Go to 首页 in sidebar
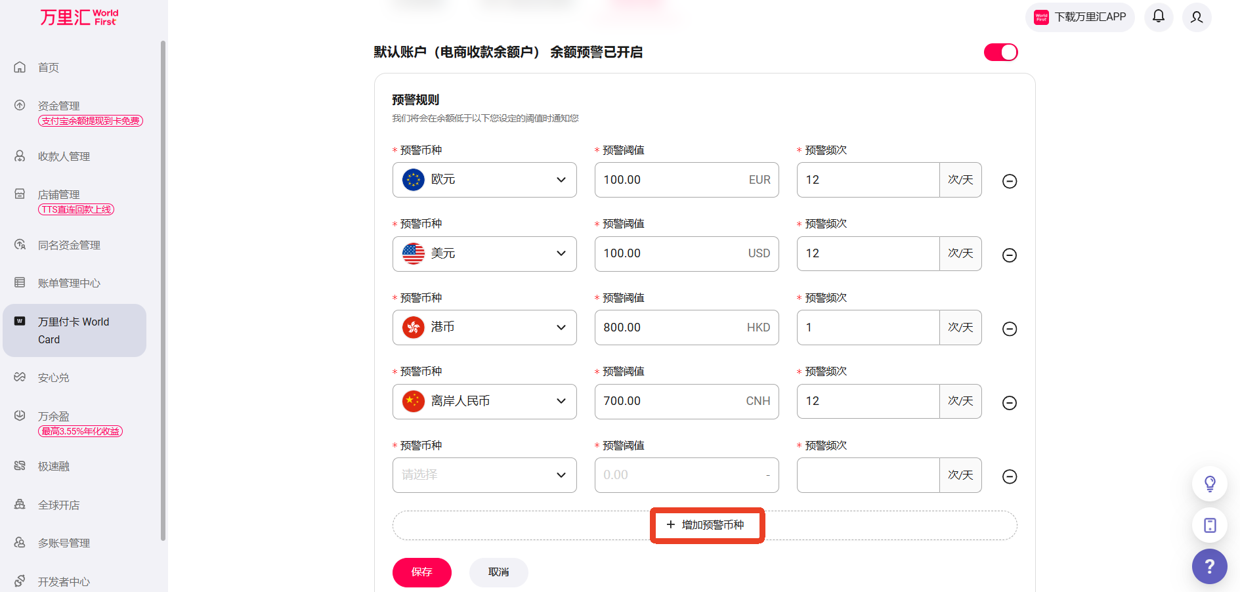 (49, 68)
